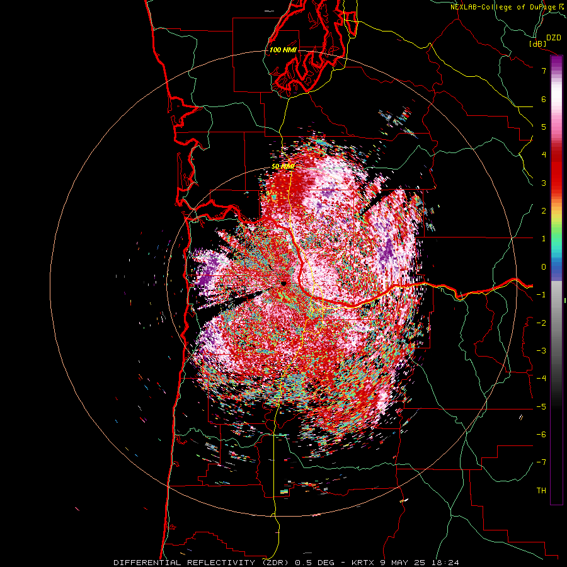
Task: Click the [dB] units label
Action: pos(537,43)
